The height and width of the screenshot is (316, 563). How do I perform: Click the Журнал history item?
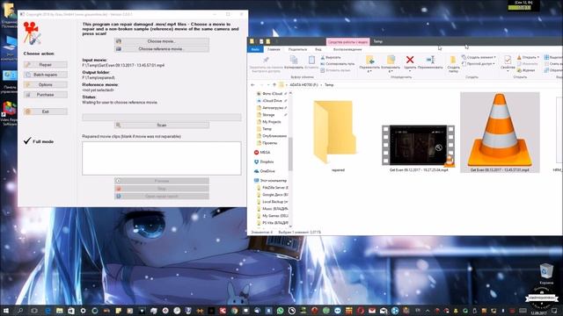526,70
